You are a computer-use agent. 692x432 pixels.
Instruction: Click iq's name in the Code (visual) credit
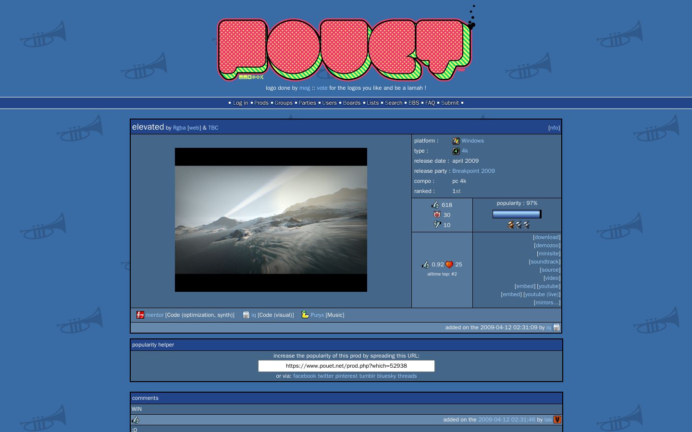click(254, 315)
